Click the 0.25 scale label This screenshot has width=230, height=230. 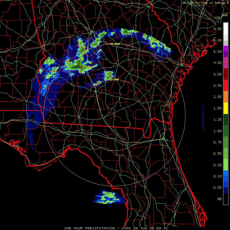pyautogui.click(x=217, y=165)
